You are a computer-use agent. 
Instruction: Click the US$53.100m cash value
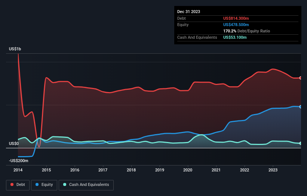[235, 37]
